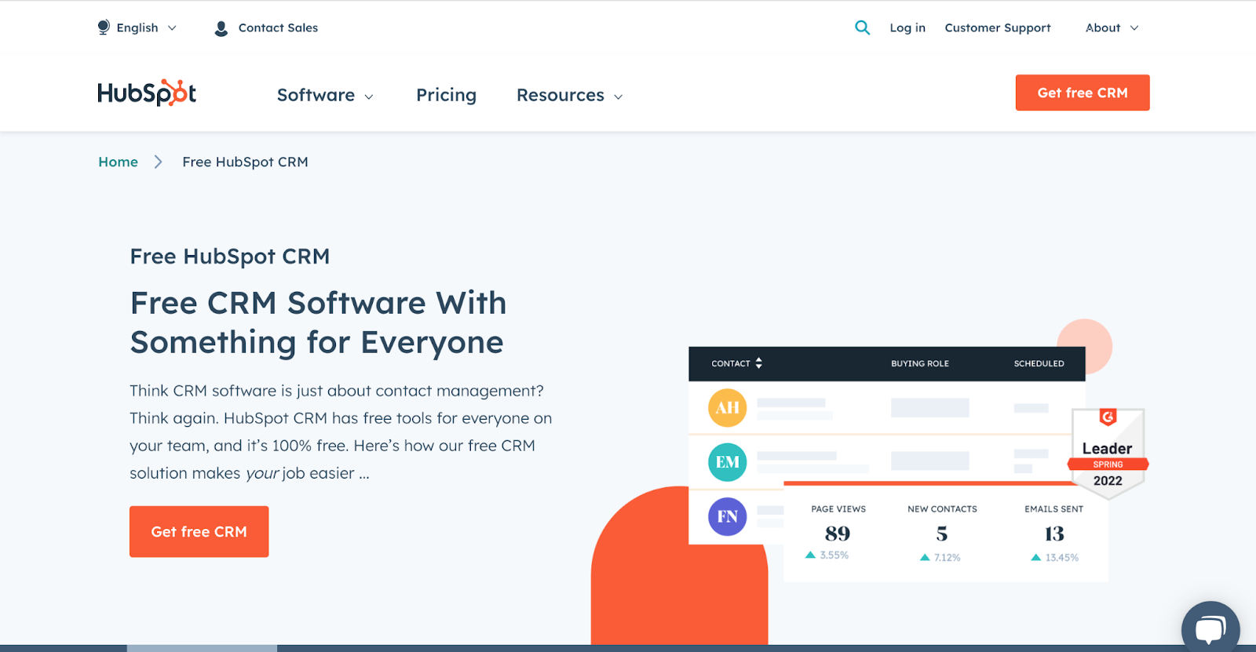Go to Home via breadcrumb

tap(118, 162)
